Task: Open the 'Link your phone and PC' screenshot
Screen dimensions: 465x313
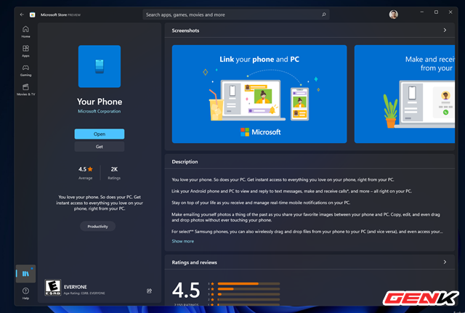Action: tap(259, 94)
